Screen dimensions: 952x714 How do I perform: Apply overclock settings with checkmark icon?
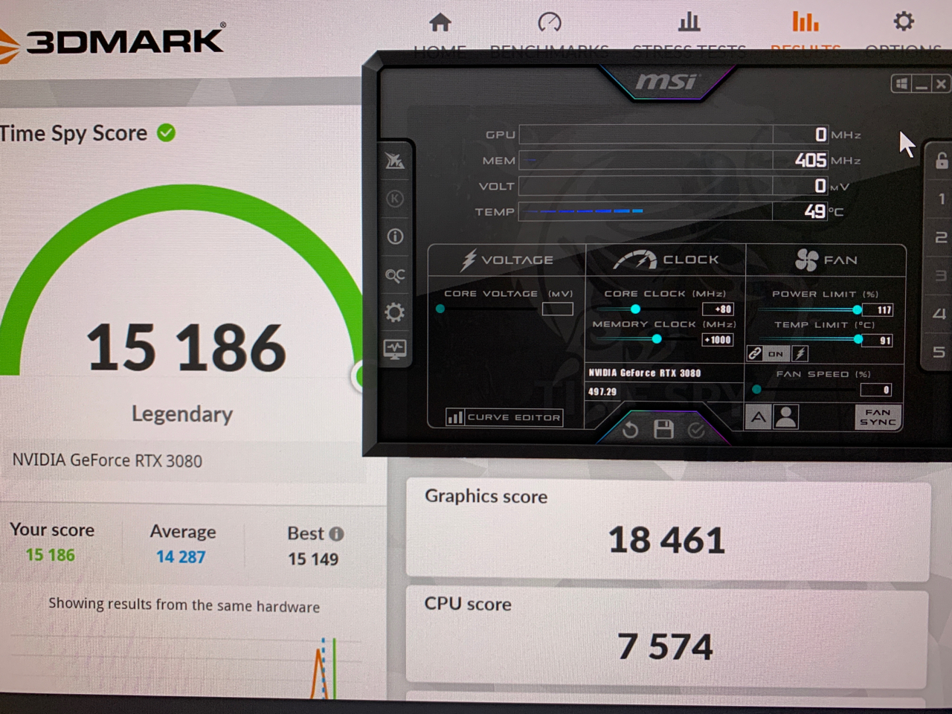point(696,429)
